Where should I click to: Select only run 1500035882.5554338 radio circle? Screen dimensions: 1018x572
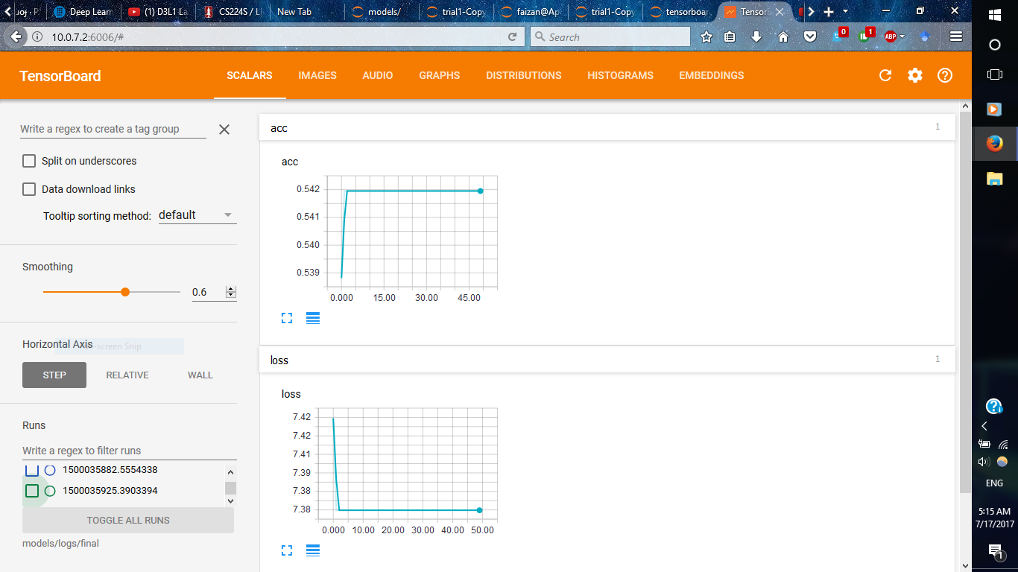pyautogui.click(x=50, y=470)
